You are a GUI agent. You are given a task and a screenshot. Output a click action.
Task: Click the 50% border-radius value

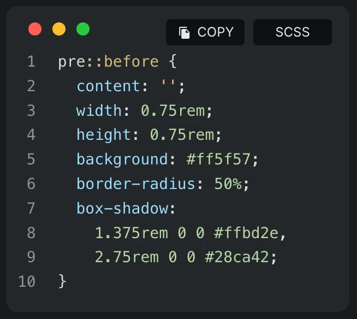coord(228,184)
